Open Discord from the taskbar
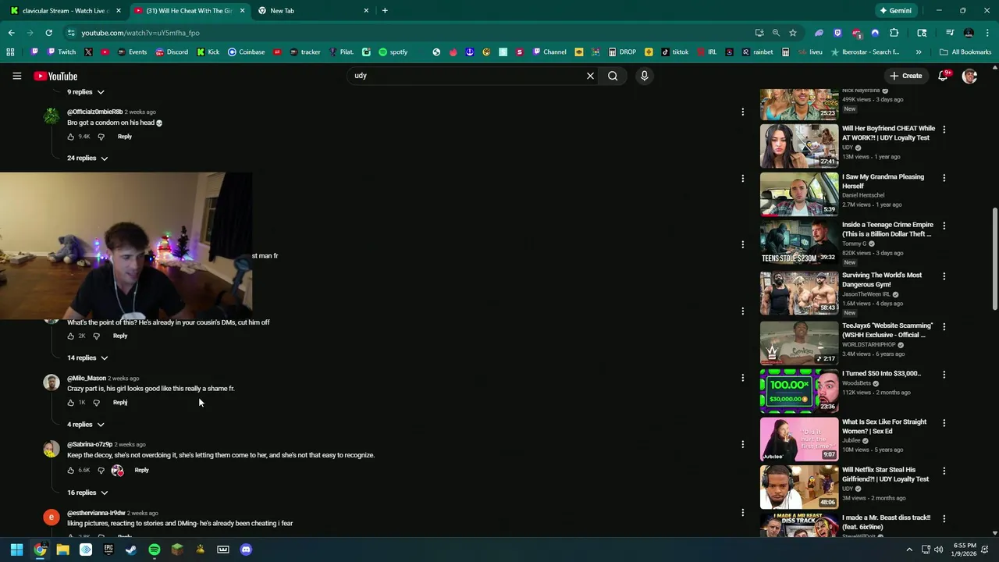The width and height of the screenshot is (999, 562). (x=246, y=550)
